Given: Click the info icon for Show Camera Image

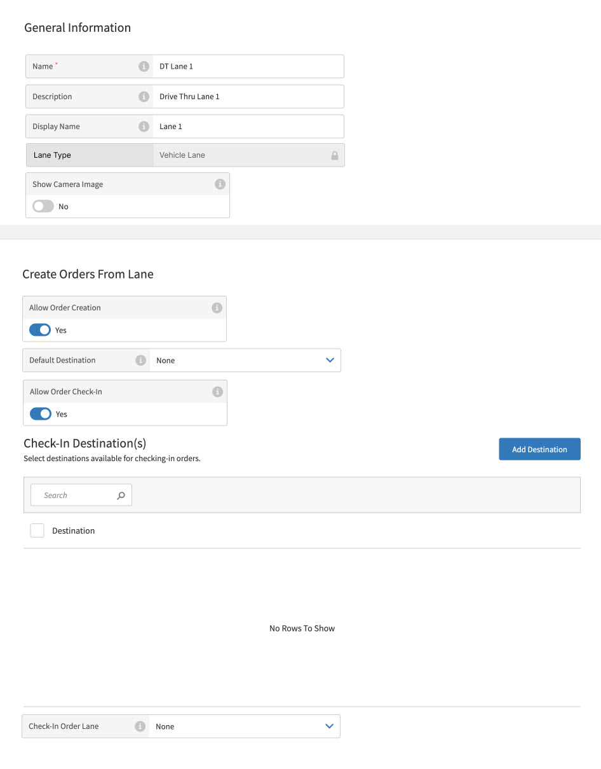Looking at the screenshot, I should (x=220, y=184).
